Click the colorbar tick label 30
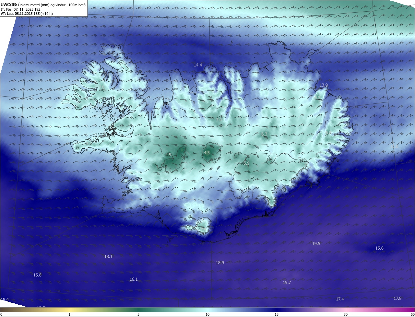This screenshot has height=317, width=415. 346,315
